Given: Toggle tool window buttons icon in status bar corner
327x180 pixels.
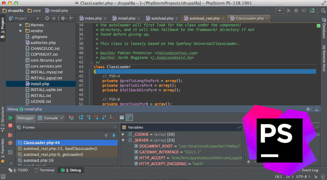Looking at the screenshot, I should [3, 177].
